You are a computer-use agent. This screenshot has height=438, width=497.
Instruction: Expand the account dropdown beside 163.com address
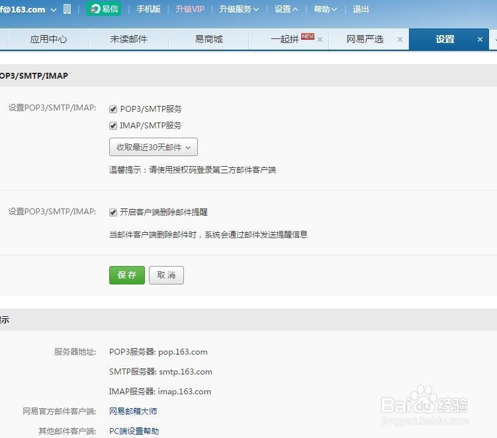click(x=54, y=9)
